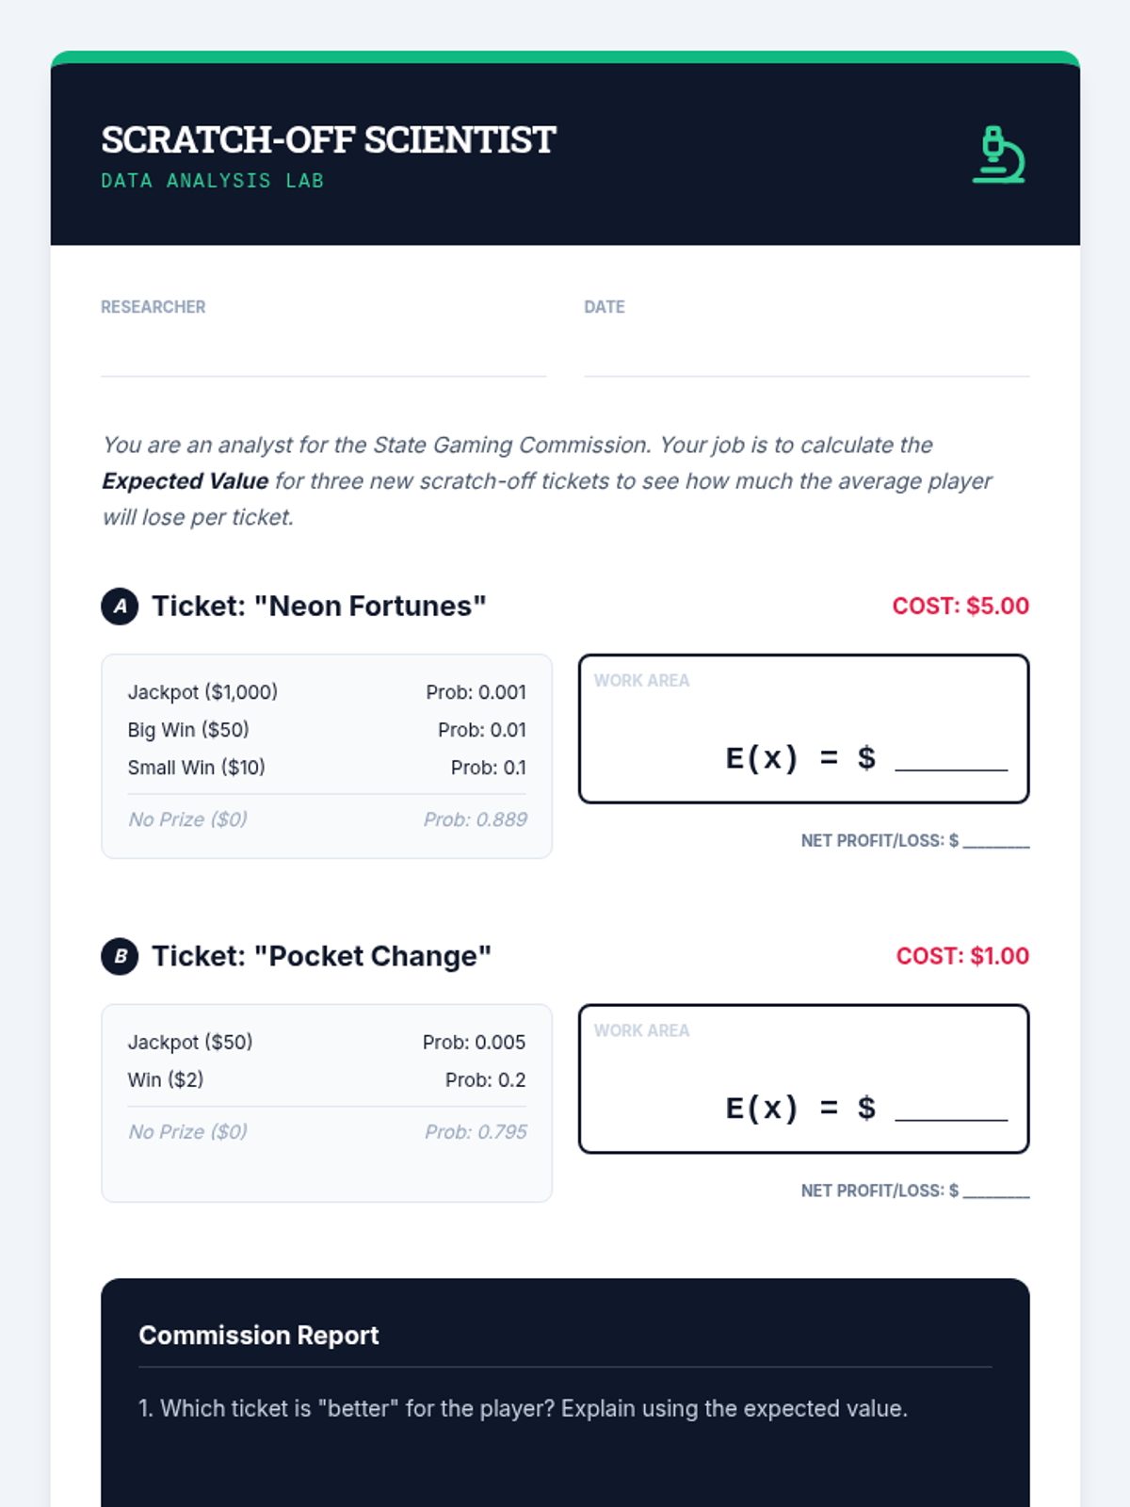
Task: Select the Jackpot ($1,000) prize row
Action: [x=326, y=692]
